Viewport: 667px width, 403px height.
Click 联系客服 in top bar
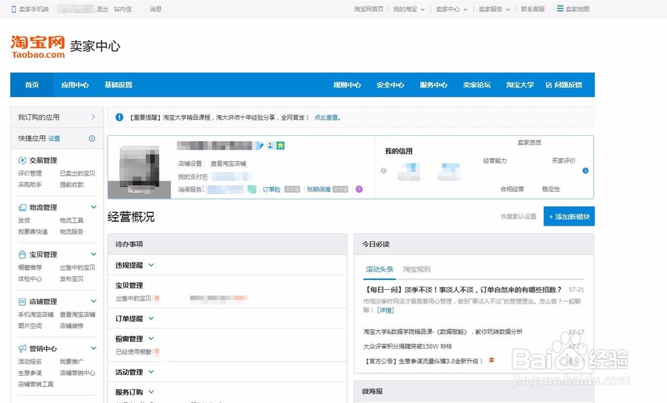(533, 9)
